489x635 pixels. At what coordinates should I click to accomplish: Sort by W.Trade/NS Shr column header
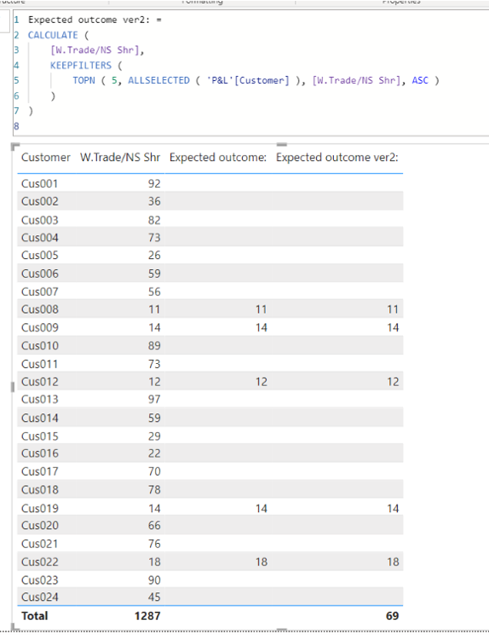click(x=120, y=158)
